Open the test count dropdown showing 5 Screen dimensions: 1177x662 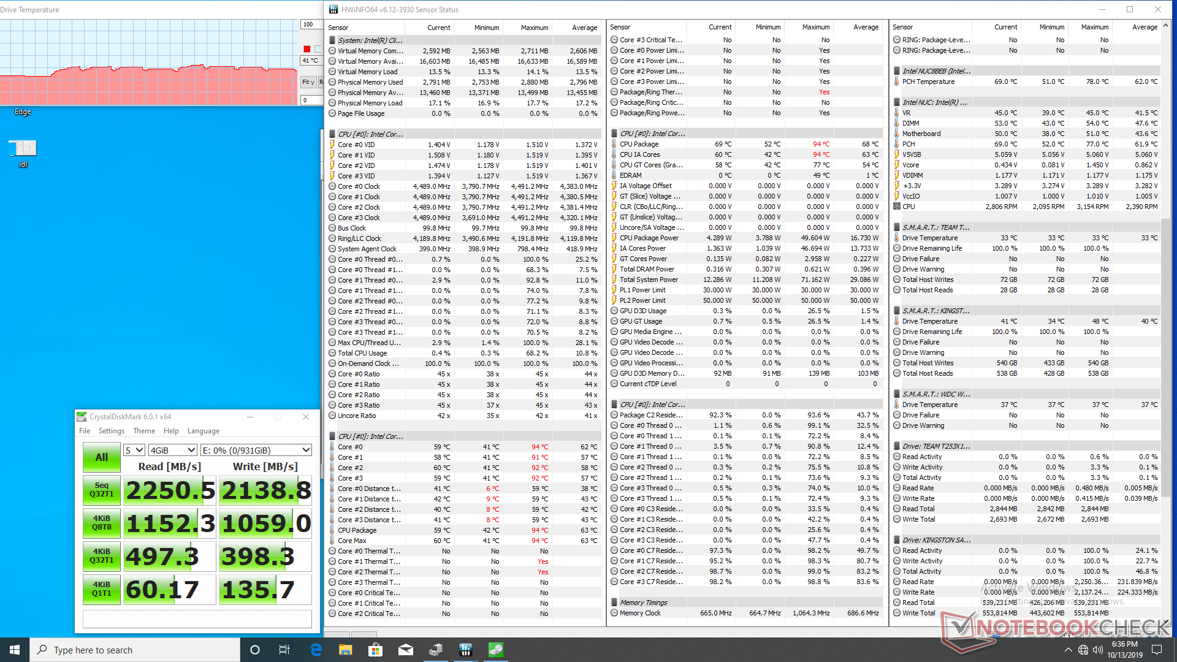click(134, 451)
